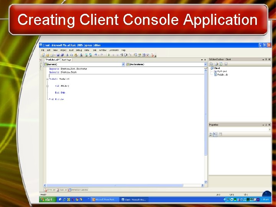
Task: Open the Build menu
Action: [71, 50]
